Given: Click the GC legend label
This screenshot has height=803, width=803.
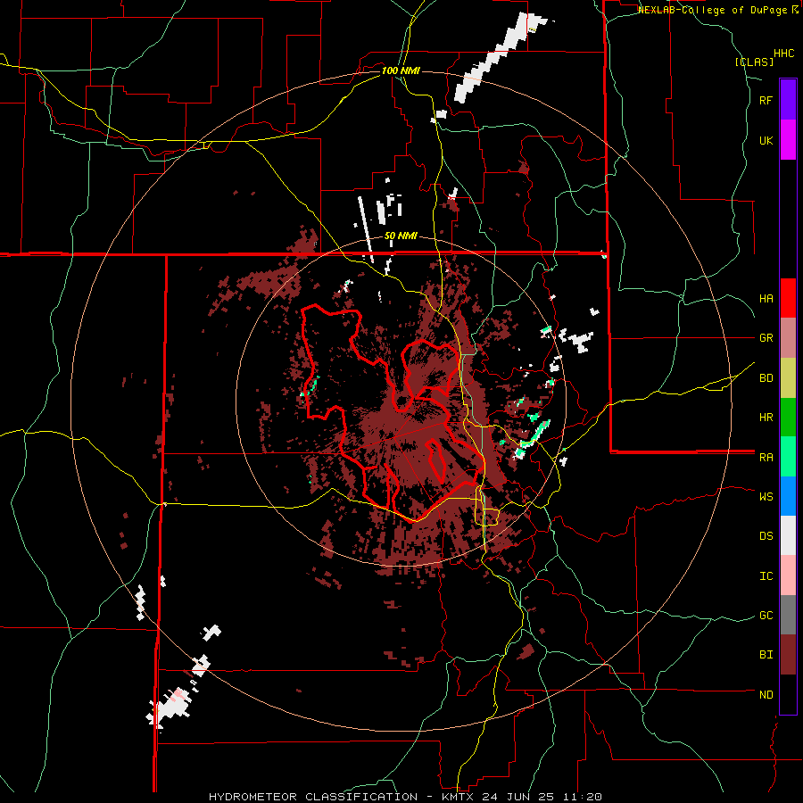Looking at the screenshot, I should (x=766, y=616).
